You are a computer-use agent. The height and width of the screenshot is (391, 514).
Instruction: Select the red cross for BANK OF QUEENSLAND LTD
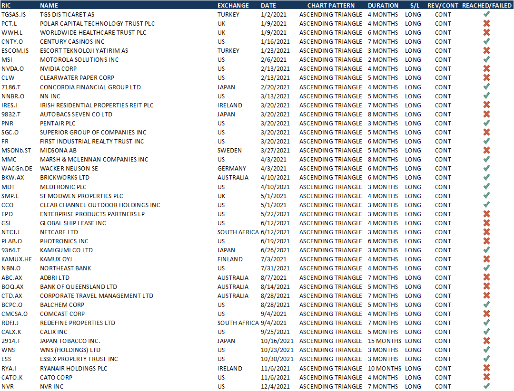(x=486, y=286)
